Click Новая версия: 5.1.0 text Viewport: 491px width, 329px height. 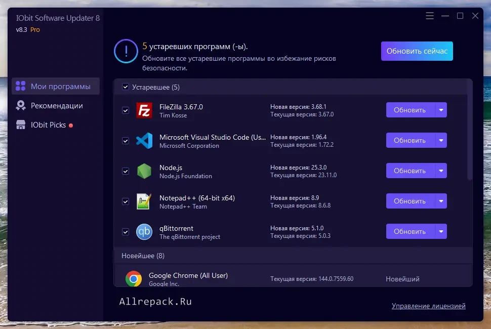pyautogui.click(x=297, y=228)
